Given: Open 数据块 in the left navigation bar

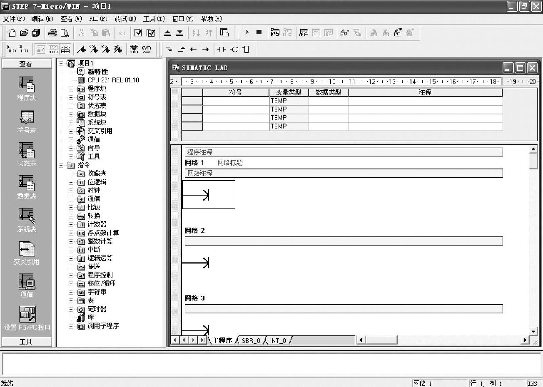Looking at the screenshot, I should pos(27,187).
